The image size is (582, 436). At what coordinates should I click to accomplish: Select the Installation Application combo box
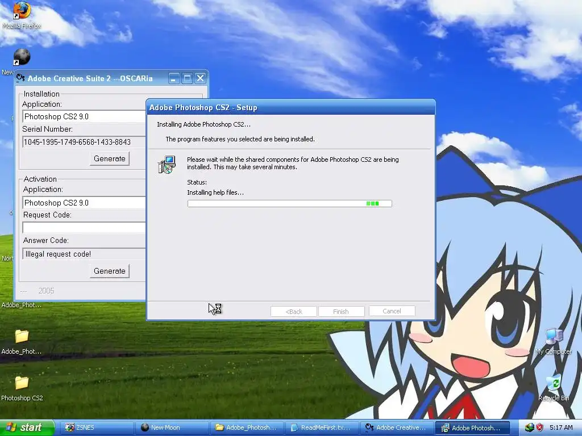[84, 116]
